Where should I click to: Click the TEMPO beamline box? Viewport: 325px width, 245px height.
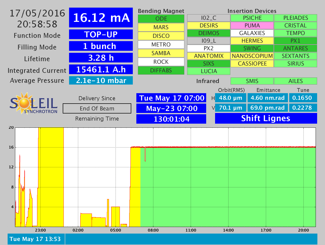tap(296, 33)
